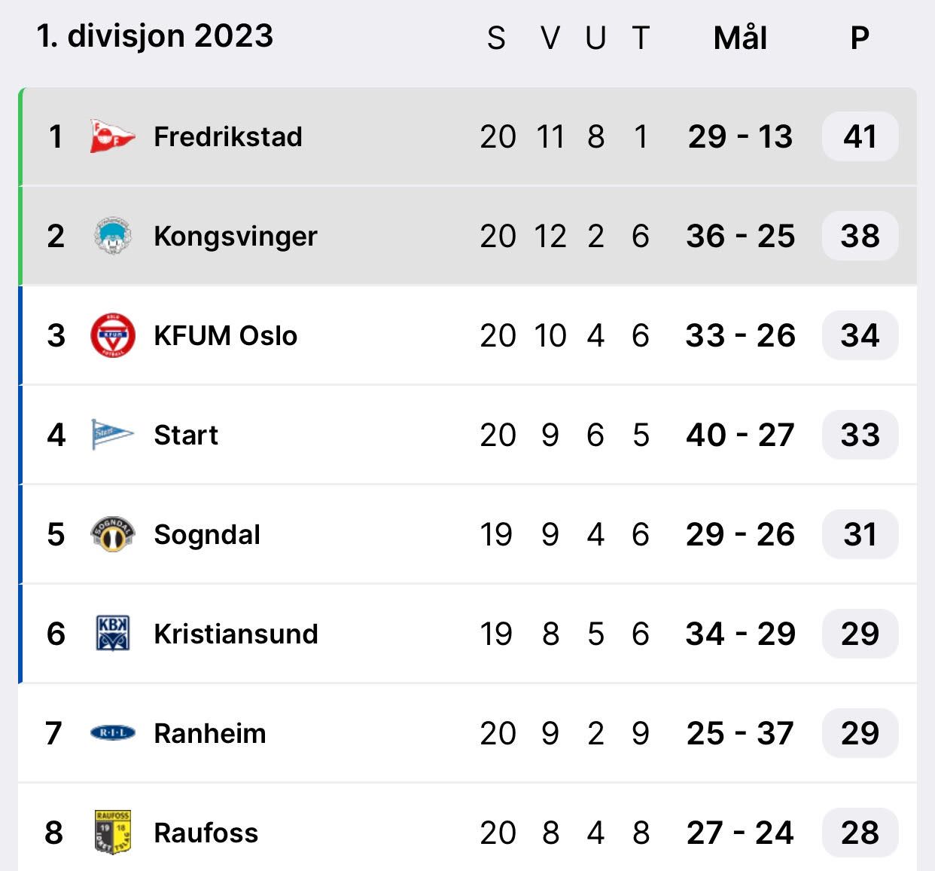Select the S matches-played column header
This screenshot has width=935, height=871.
496,38
